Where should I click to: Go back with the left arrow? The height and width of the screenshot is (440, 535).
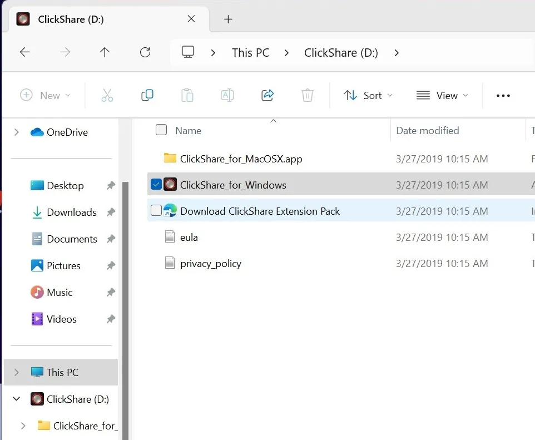pos(25,52)
